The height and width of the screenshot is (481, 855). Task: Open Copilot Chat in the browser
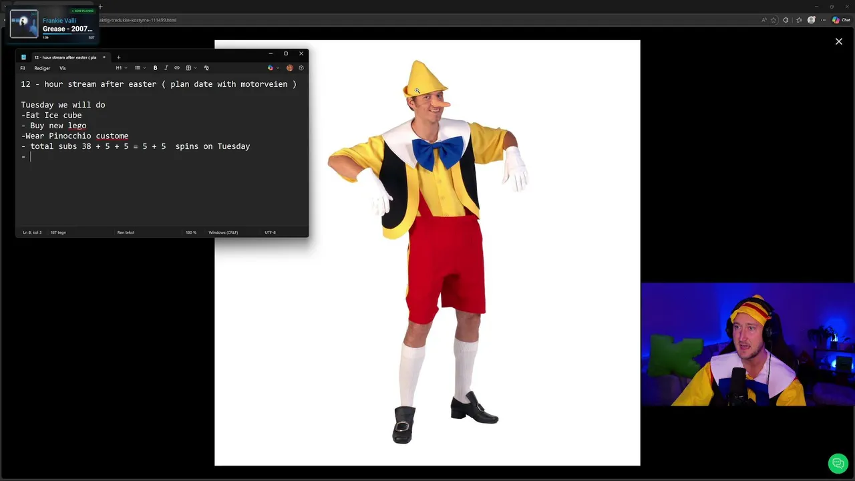841,20
